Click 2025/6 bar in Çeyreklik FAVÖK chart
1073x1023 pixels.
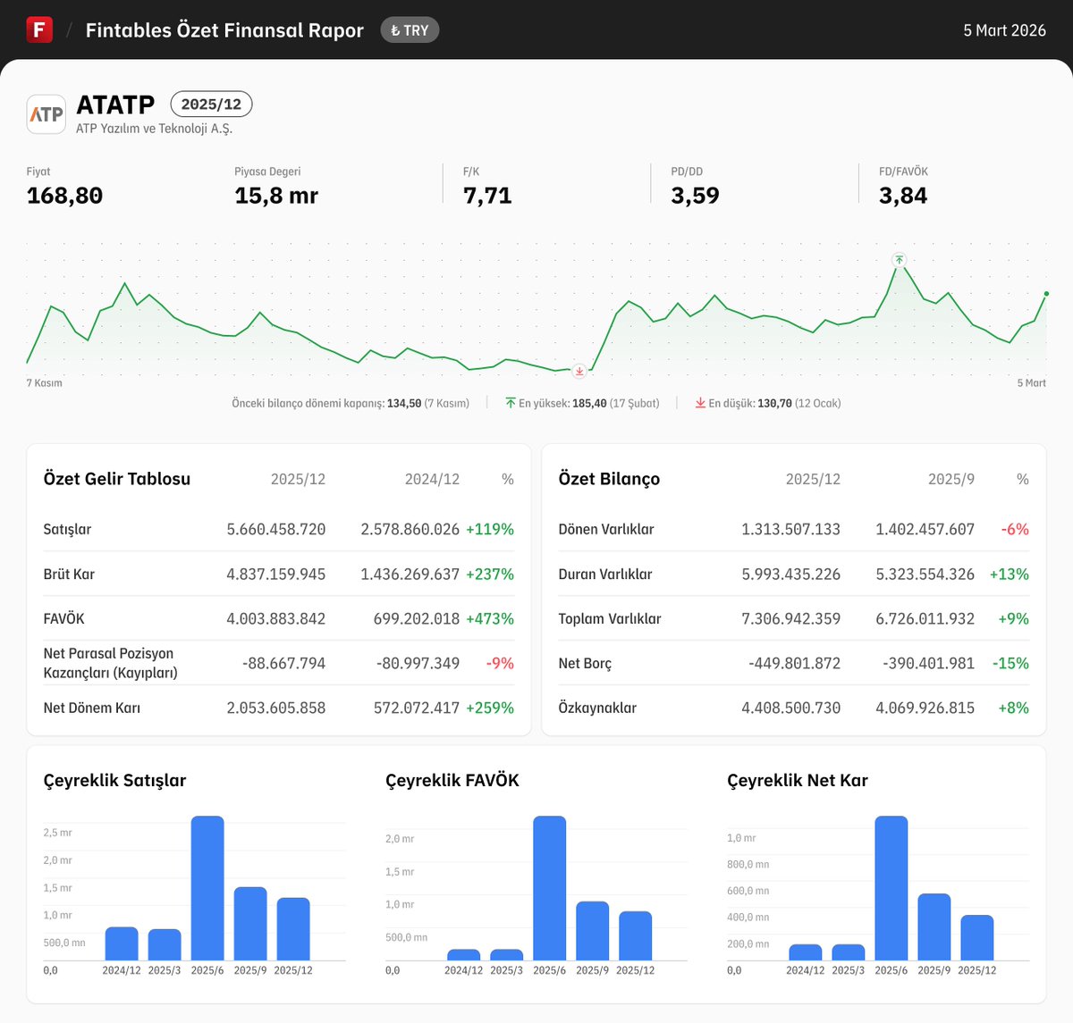[550, 888]
